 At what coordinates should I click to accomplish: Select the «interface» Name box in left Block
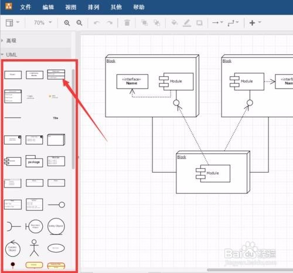tap(132, 81)
